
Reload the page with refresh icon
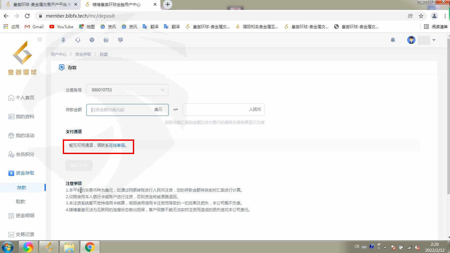27,16
